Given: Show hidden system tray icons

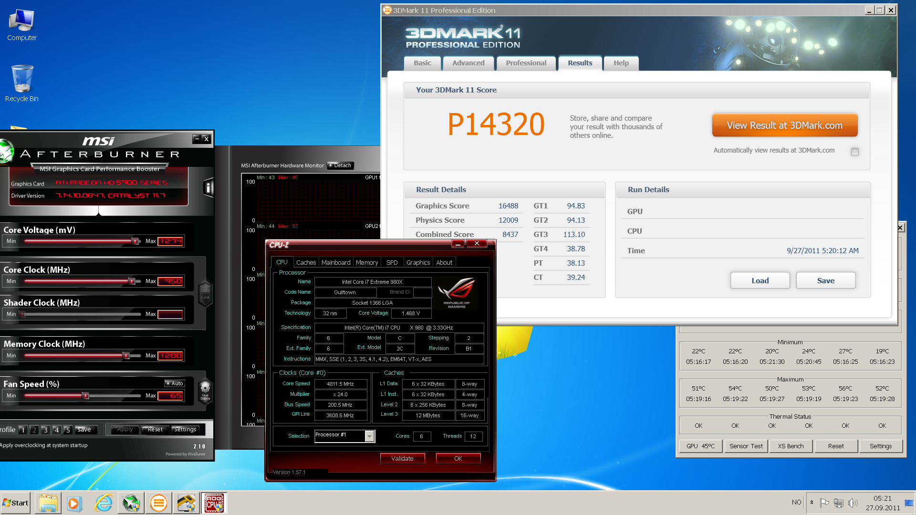Looking at the screenshot, I should click(812, 503).
